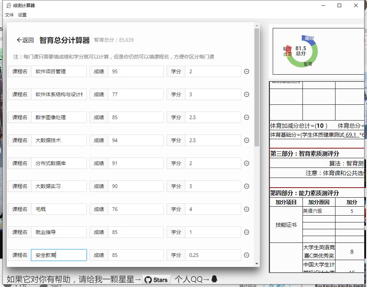Open the GitHub Stars badge
367x287 pixels.
click(x=156, y=280)
